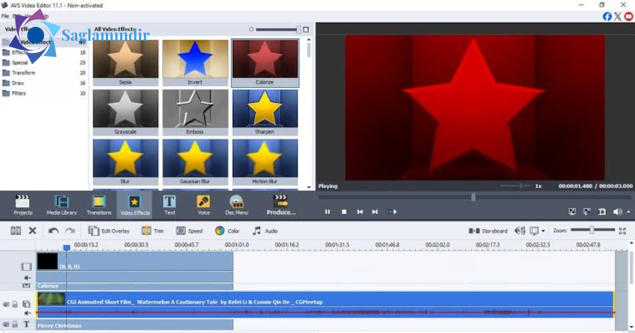
Task: Click the next scene playback button
Action: pyautogui.click(x=392, y=211)
